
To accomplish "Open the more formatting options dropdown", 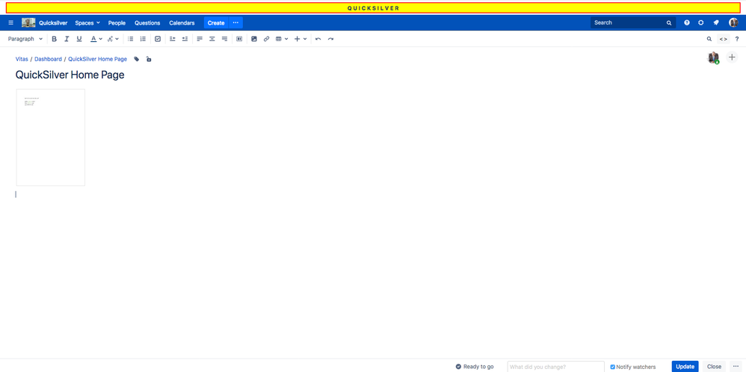I will (113, 39).
